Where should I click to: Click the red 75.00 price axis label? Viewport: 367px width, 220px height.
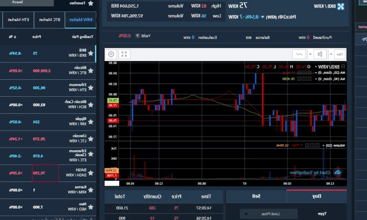coord(113,121)
